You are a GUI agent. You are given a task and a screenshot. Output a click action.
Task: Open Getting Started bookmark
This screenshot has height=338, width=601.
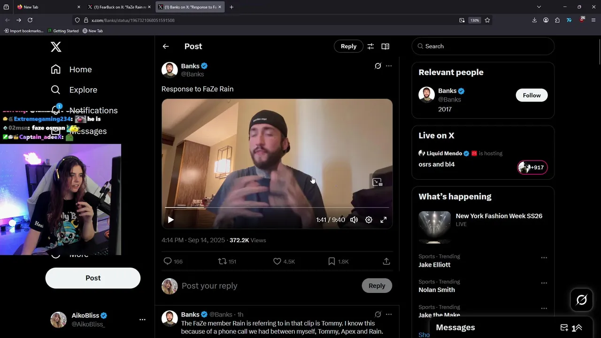pos(63,31)
